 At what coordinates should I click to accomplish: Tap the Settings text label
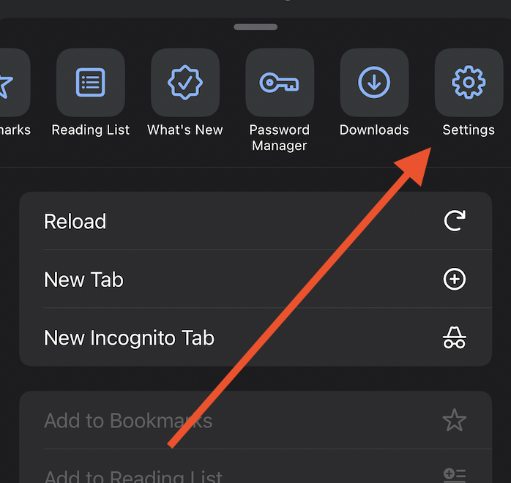click(469, 130)
